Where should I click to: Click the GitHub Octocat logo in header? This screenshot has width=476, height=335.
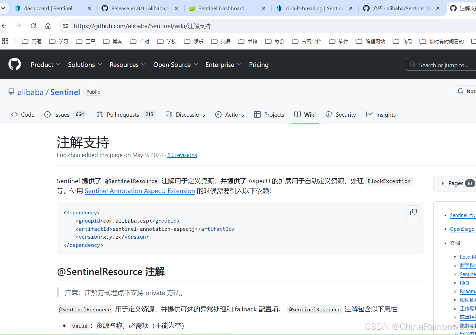click(14, 64)
